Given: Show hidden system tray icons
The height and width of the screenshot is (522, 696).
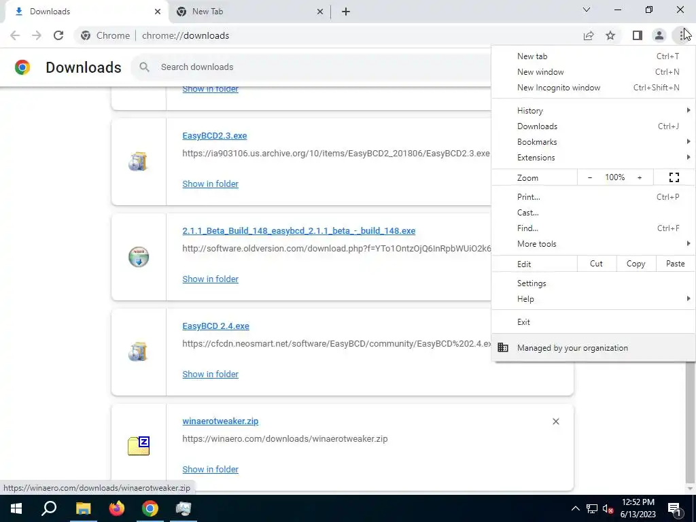Looking at the screenshot, I should [575, 508].
